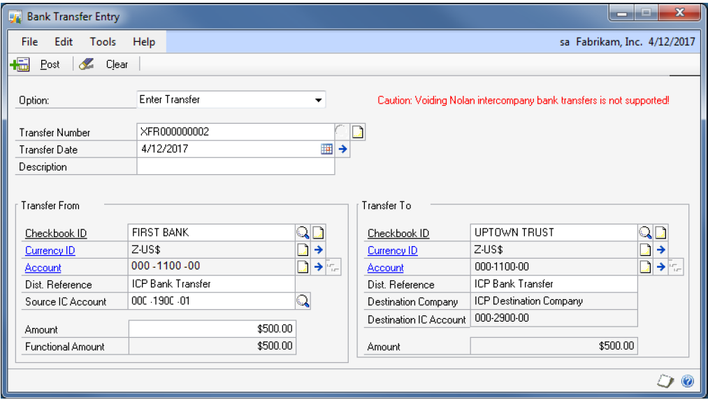Click the Transfer To Account link
This screenshot has width=708, height=400.
pyautogui.click(x=385, y=267)
